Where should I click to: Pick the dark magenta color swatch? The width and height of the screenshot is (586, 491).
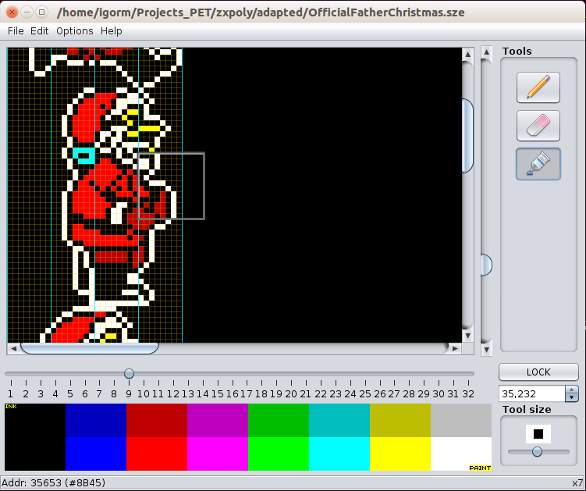coord(218,420)
